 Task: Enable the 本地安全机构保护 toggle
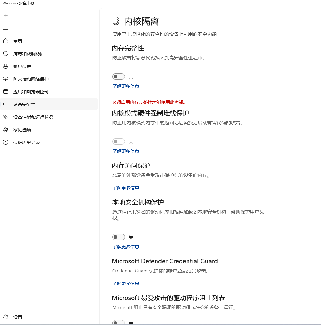[x=119, y=237]
